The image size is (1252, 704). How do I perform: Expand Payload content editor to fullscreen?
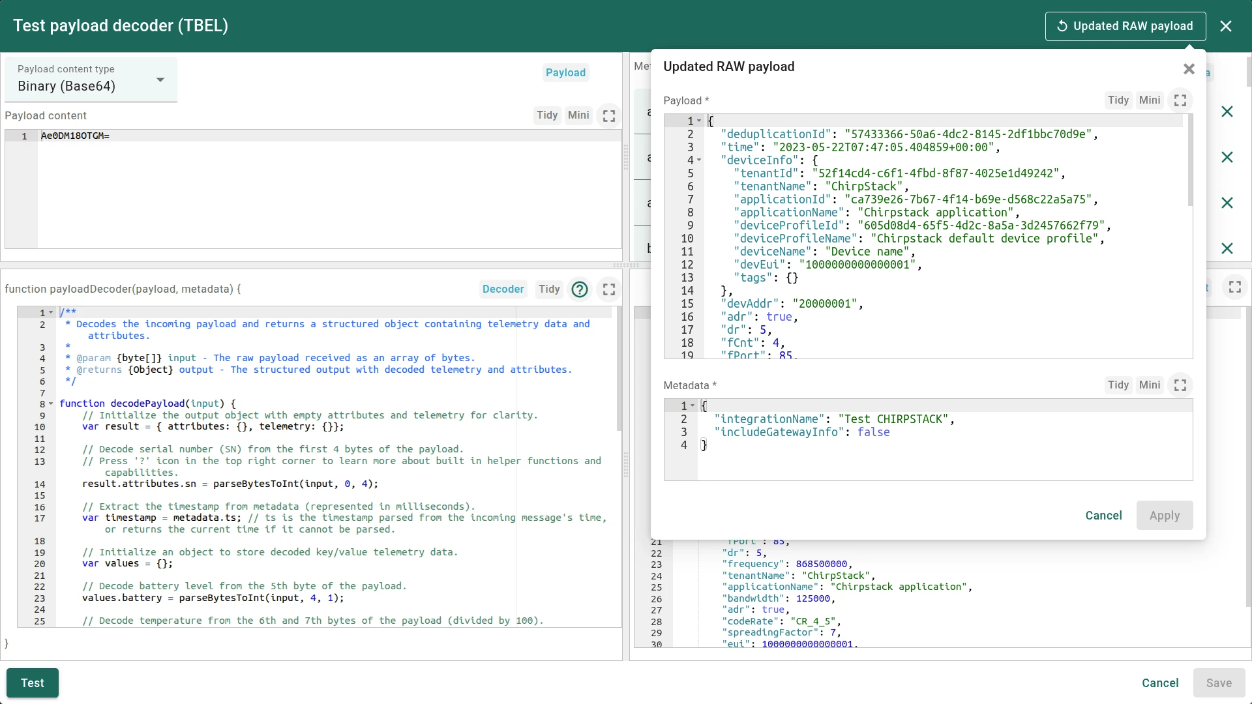[x=609, y=115]
